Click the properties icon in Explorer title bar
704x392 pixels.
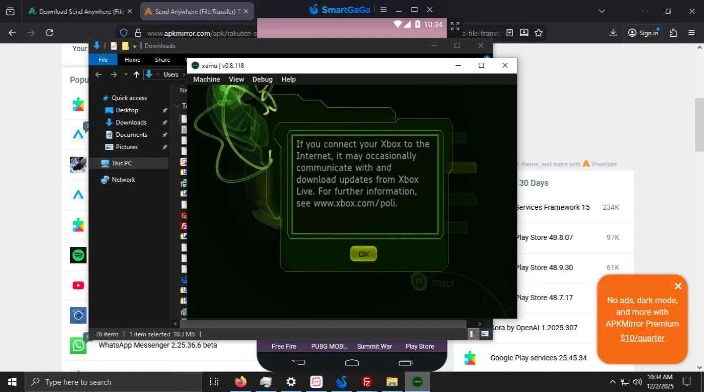pyautogui.click(x=114, y=46)
